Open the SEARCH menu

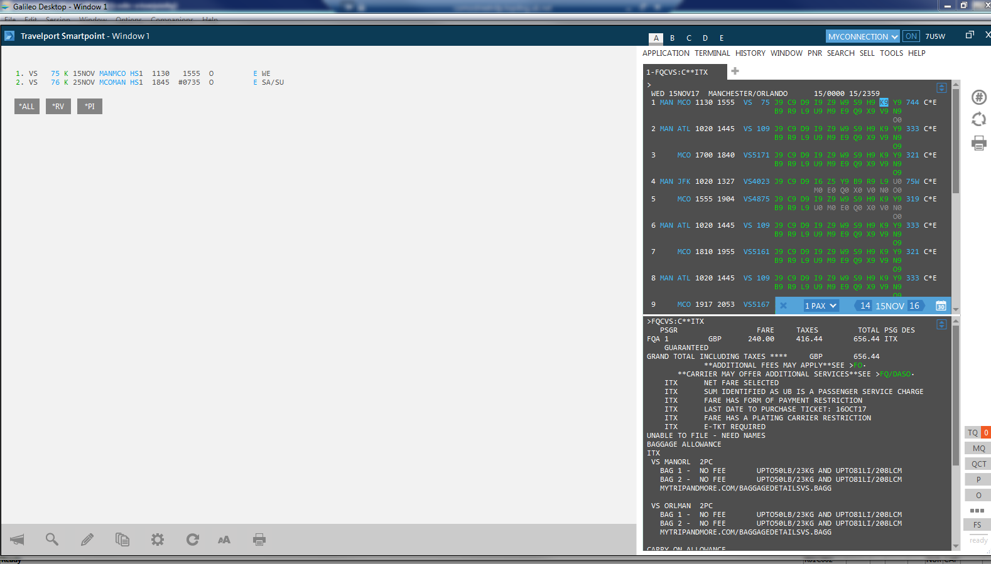840,53
